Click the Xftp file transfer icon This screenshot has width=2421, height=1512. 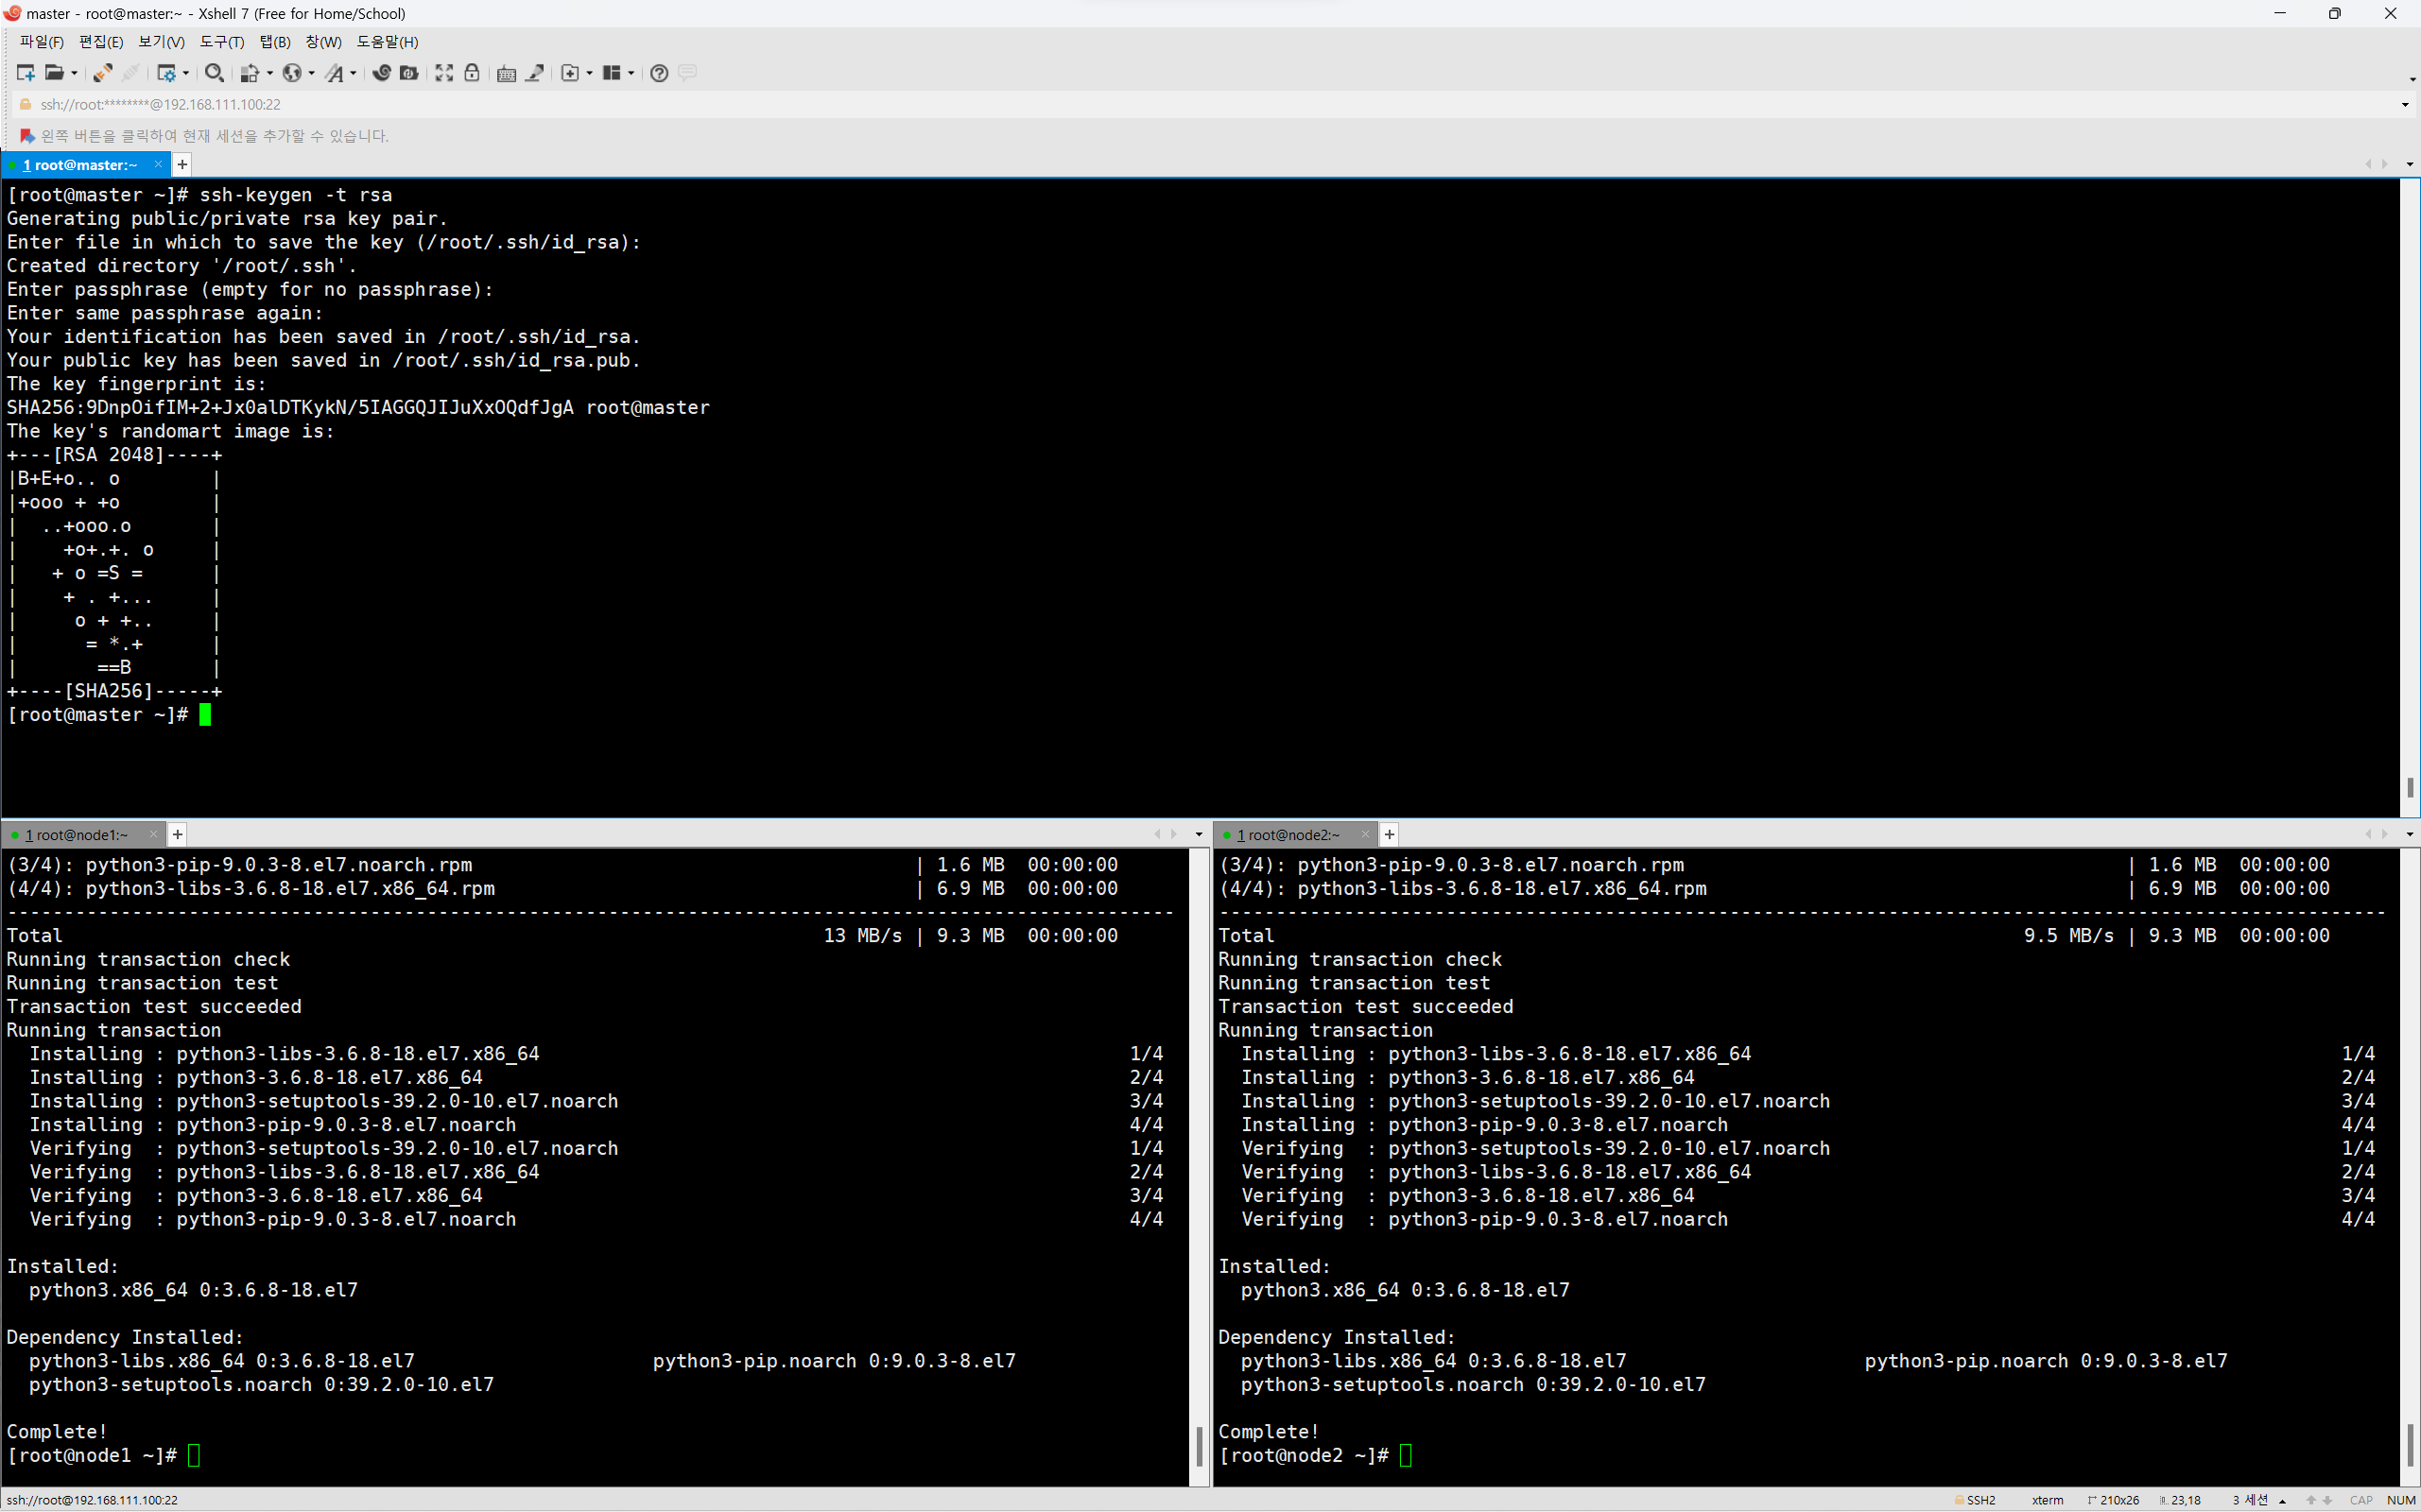pos(409,73)
